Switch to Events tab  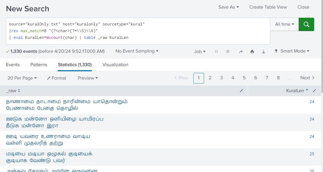(x=13, y=65)
